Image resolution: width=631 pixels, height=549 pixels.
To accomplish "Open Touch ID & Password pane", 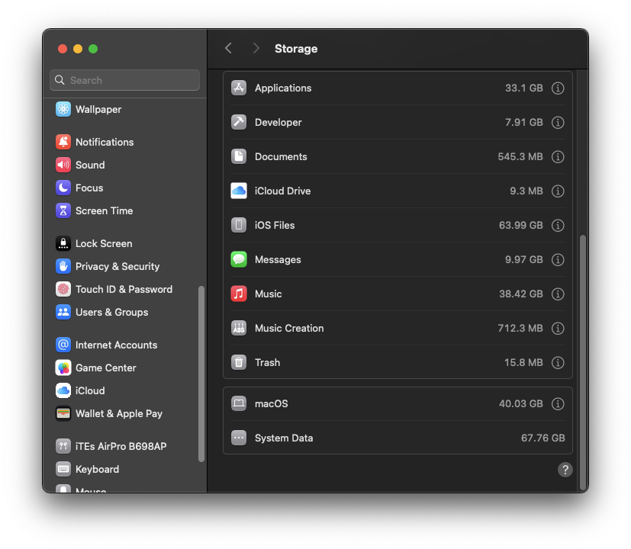I will 124,290.
